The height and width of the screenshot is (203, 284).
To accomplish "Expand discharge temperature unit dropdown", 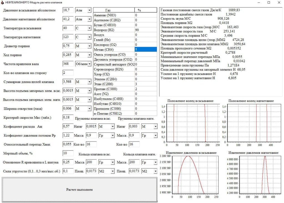I will (89, 37).
